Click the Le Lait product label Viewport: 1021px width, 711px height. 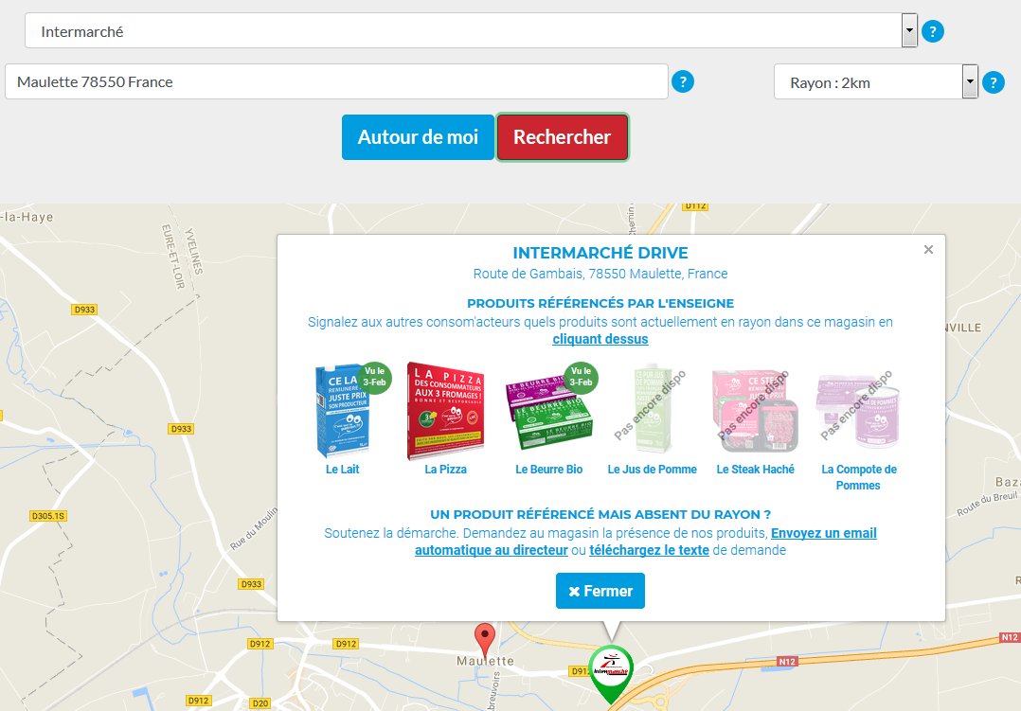pyautogui.click(x=343, y=470)
